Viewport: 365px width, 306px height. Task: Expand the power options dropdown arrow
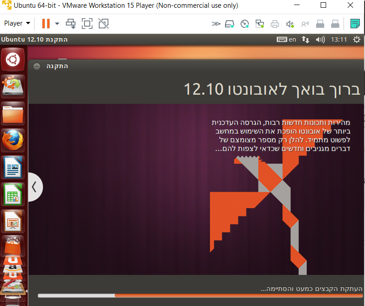(x=57, y=23)
